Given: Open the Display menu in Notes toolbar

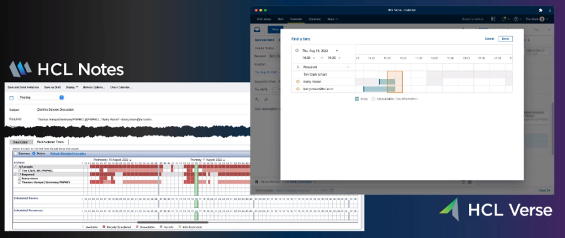Looking at the screenshot, I should point(72,87).
